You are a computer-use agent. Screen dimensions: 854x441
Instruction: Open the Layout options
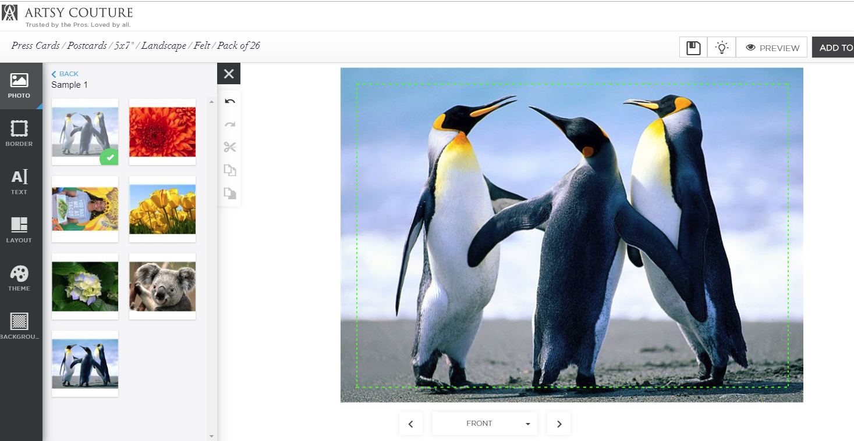coord(19,230)
